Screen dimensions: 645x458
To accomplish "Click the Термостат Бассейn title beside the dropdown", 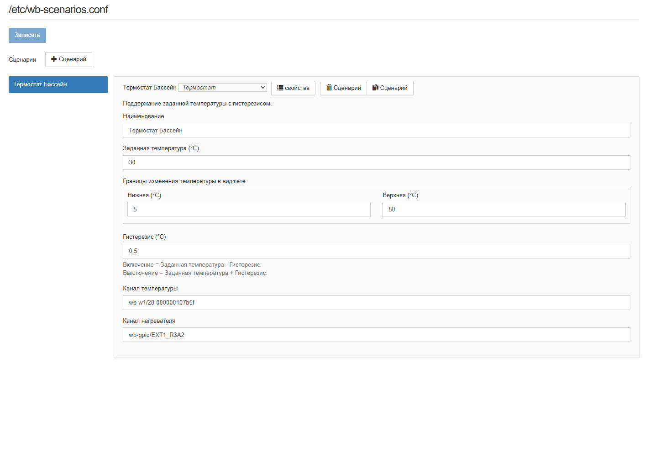I will 149,88.
